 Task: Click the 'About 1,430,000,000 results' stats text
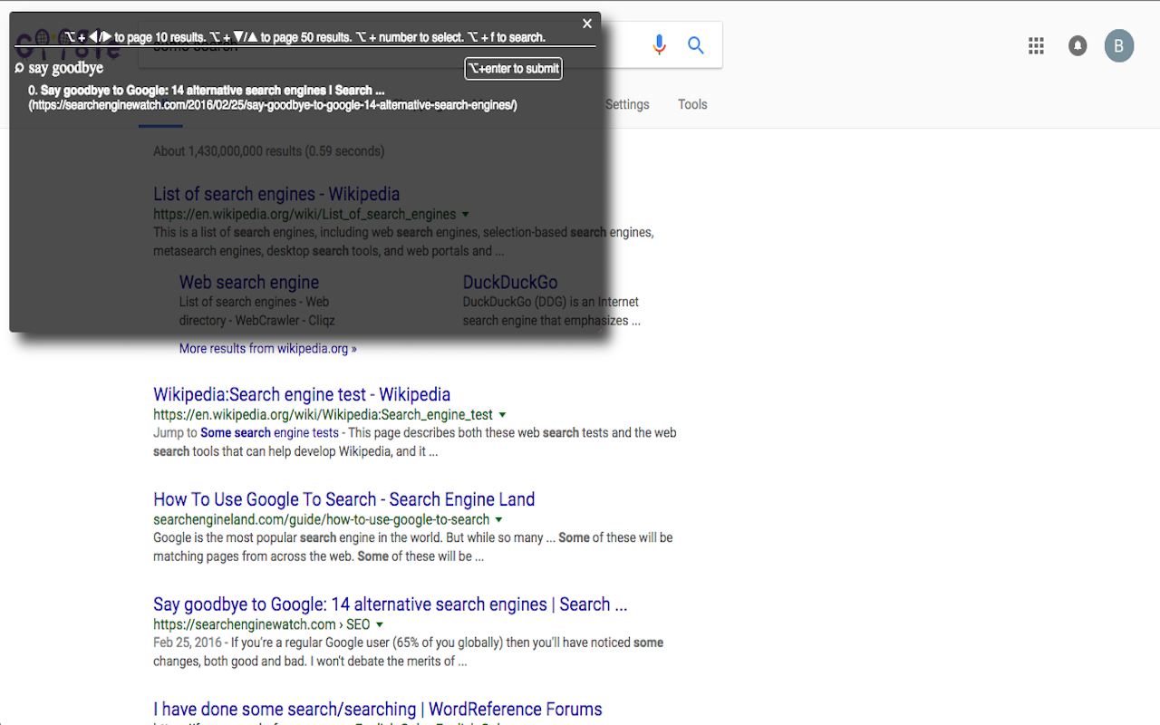[x=268, y=151]
